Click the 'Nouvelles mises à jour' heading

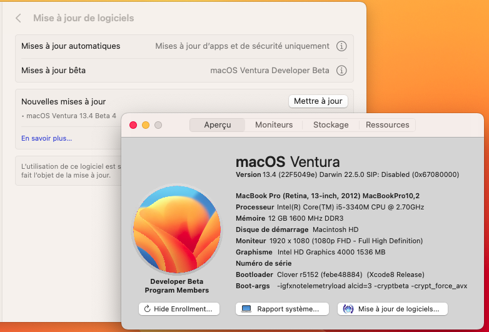[64, 102]
